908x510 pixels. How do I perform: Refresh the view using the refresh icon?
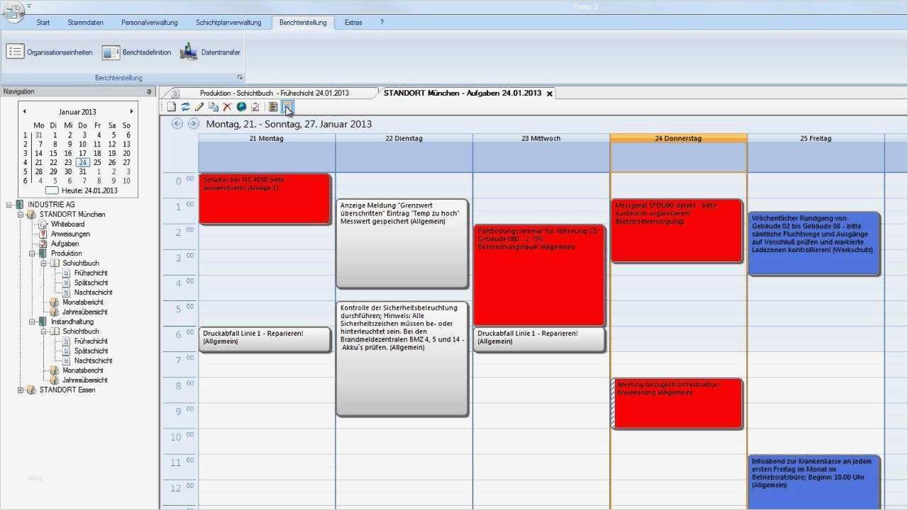coord(185,106)
